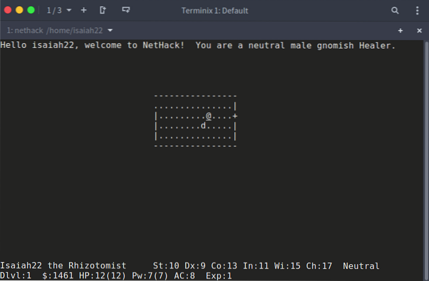The width and height of the screenshot is (429, 281).
Task: Click the plus icon in the terminal title bar
Action: (x=400, y=30)
